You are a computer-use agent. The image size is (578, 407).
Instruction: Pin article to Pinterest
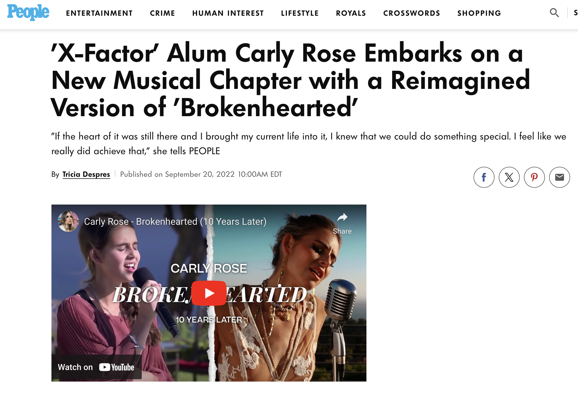pos(534,177)
